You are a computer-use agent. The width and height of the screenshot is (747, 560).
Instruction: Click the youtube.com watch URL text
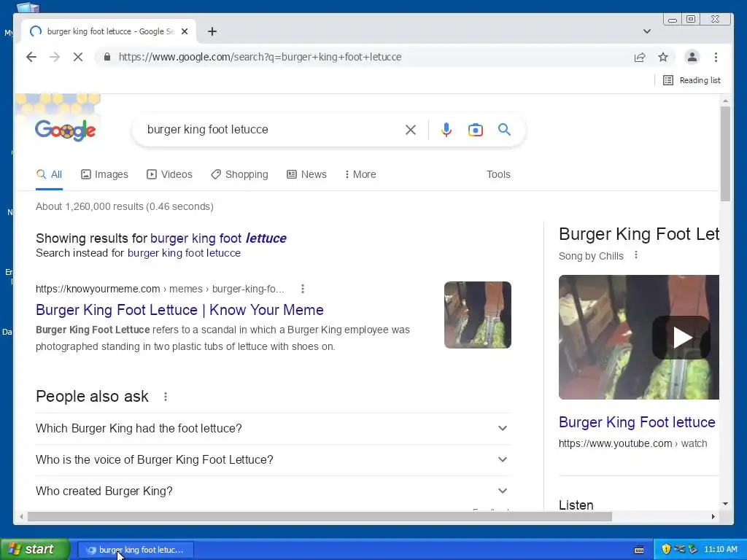pyautogui.click(x=632, y=443)
